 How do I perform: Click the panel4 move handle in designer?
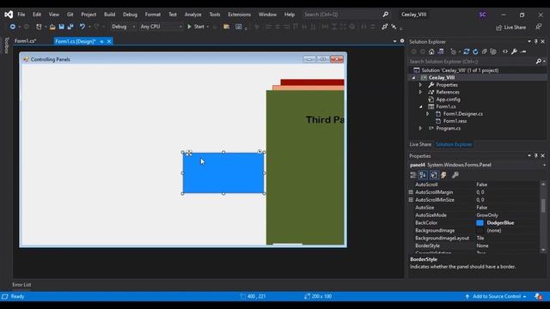pyautogui.click(x=189, y=153)
